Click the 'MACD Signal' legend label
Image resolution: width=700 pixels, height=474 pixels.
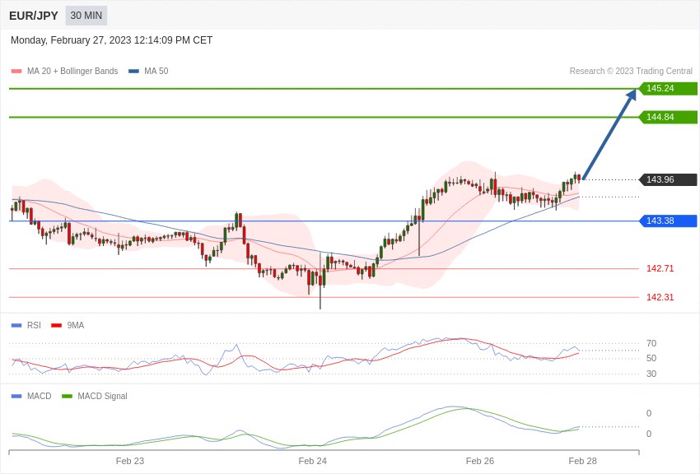tap(102, 396)
